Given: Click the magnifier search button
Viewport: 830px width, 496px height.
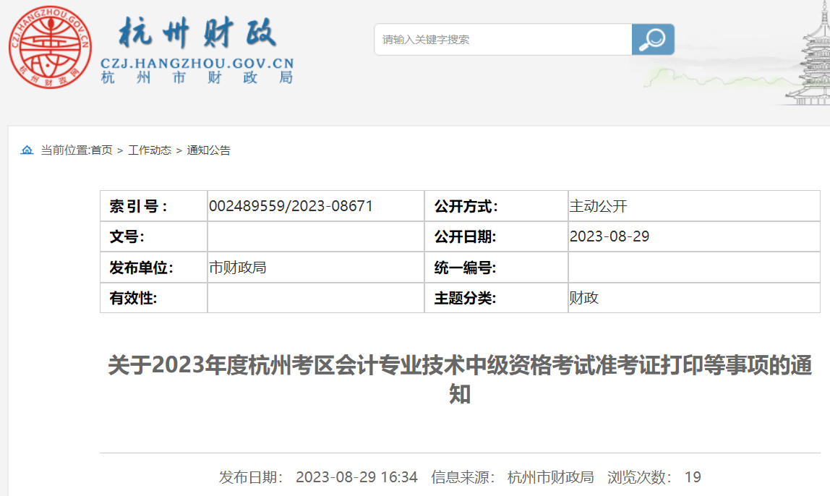Looking at the screenshot, I should [653, 39].
